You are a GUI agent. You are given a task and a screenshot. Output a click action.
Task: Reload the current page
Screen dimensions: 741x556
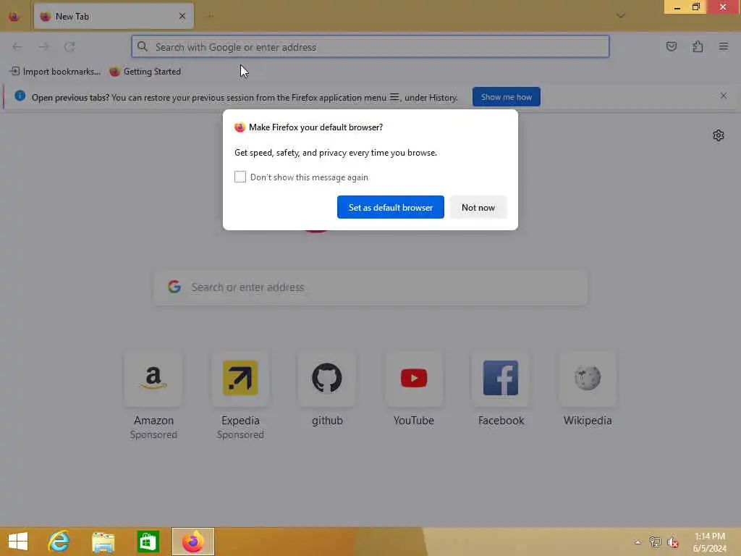pos(69,46)
